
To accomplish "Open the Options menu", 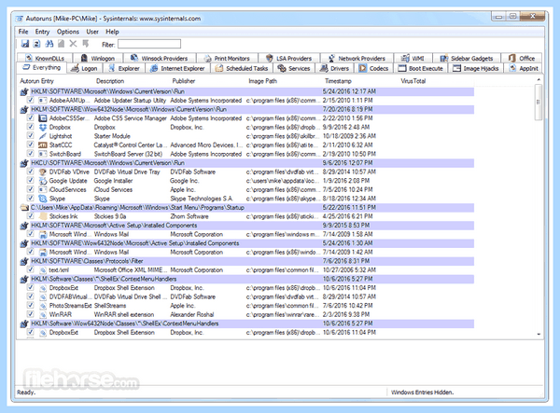I will 68,32.
